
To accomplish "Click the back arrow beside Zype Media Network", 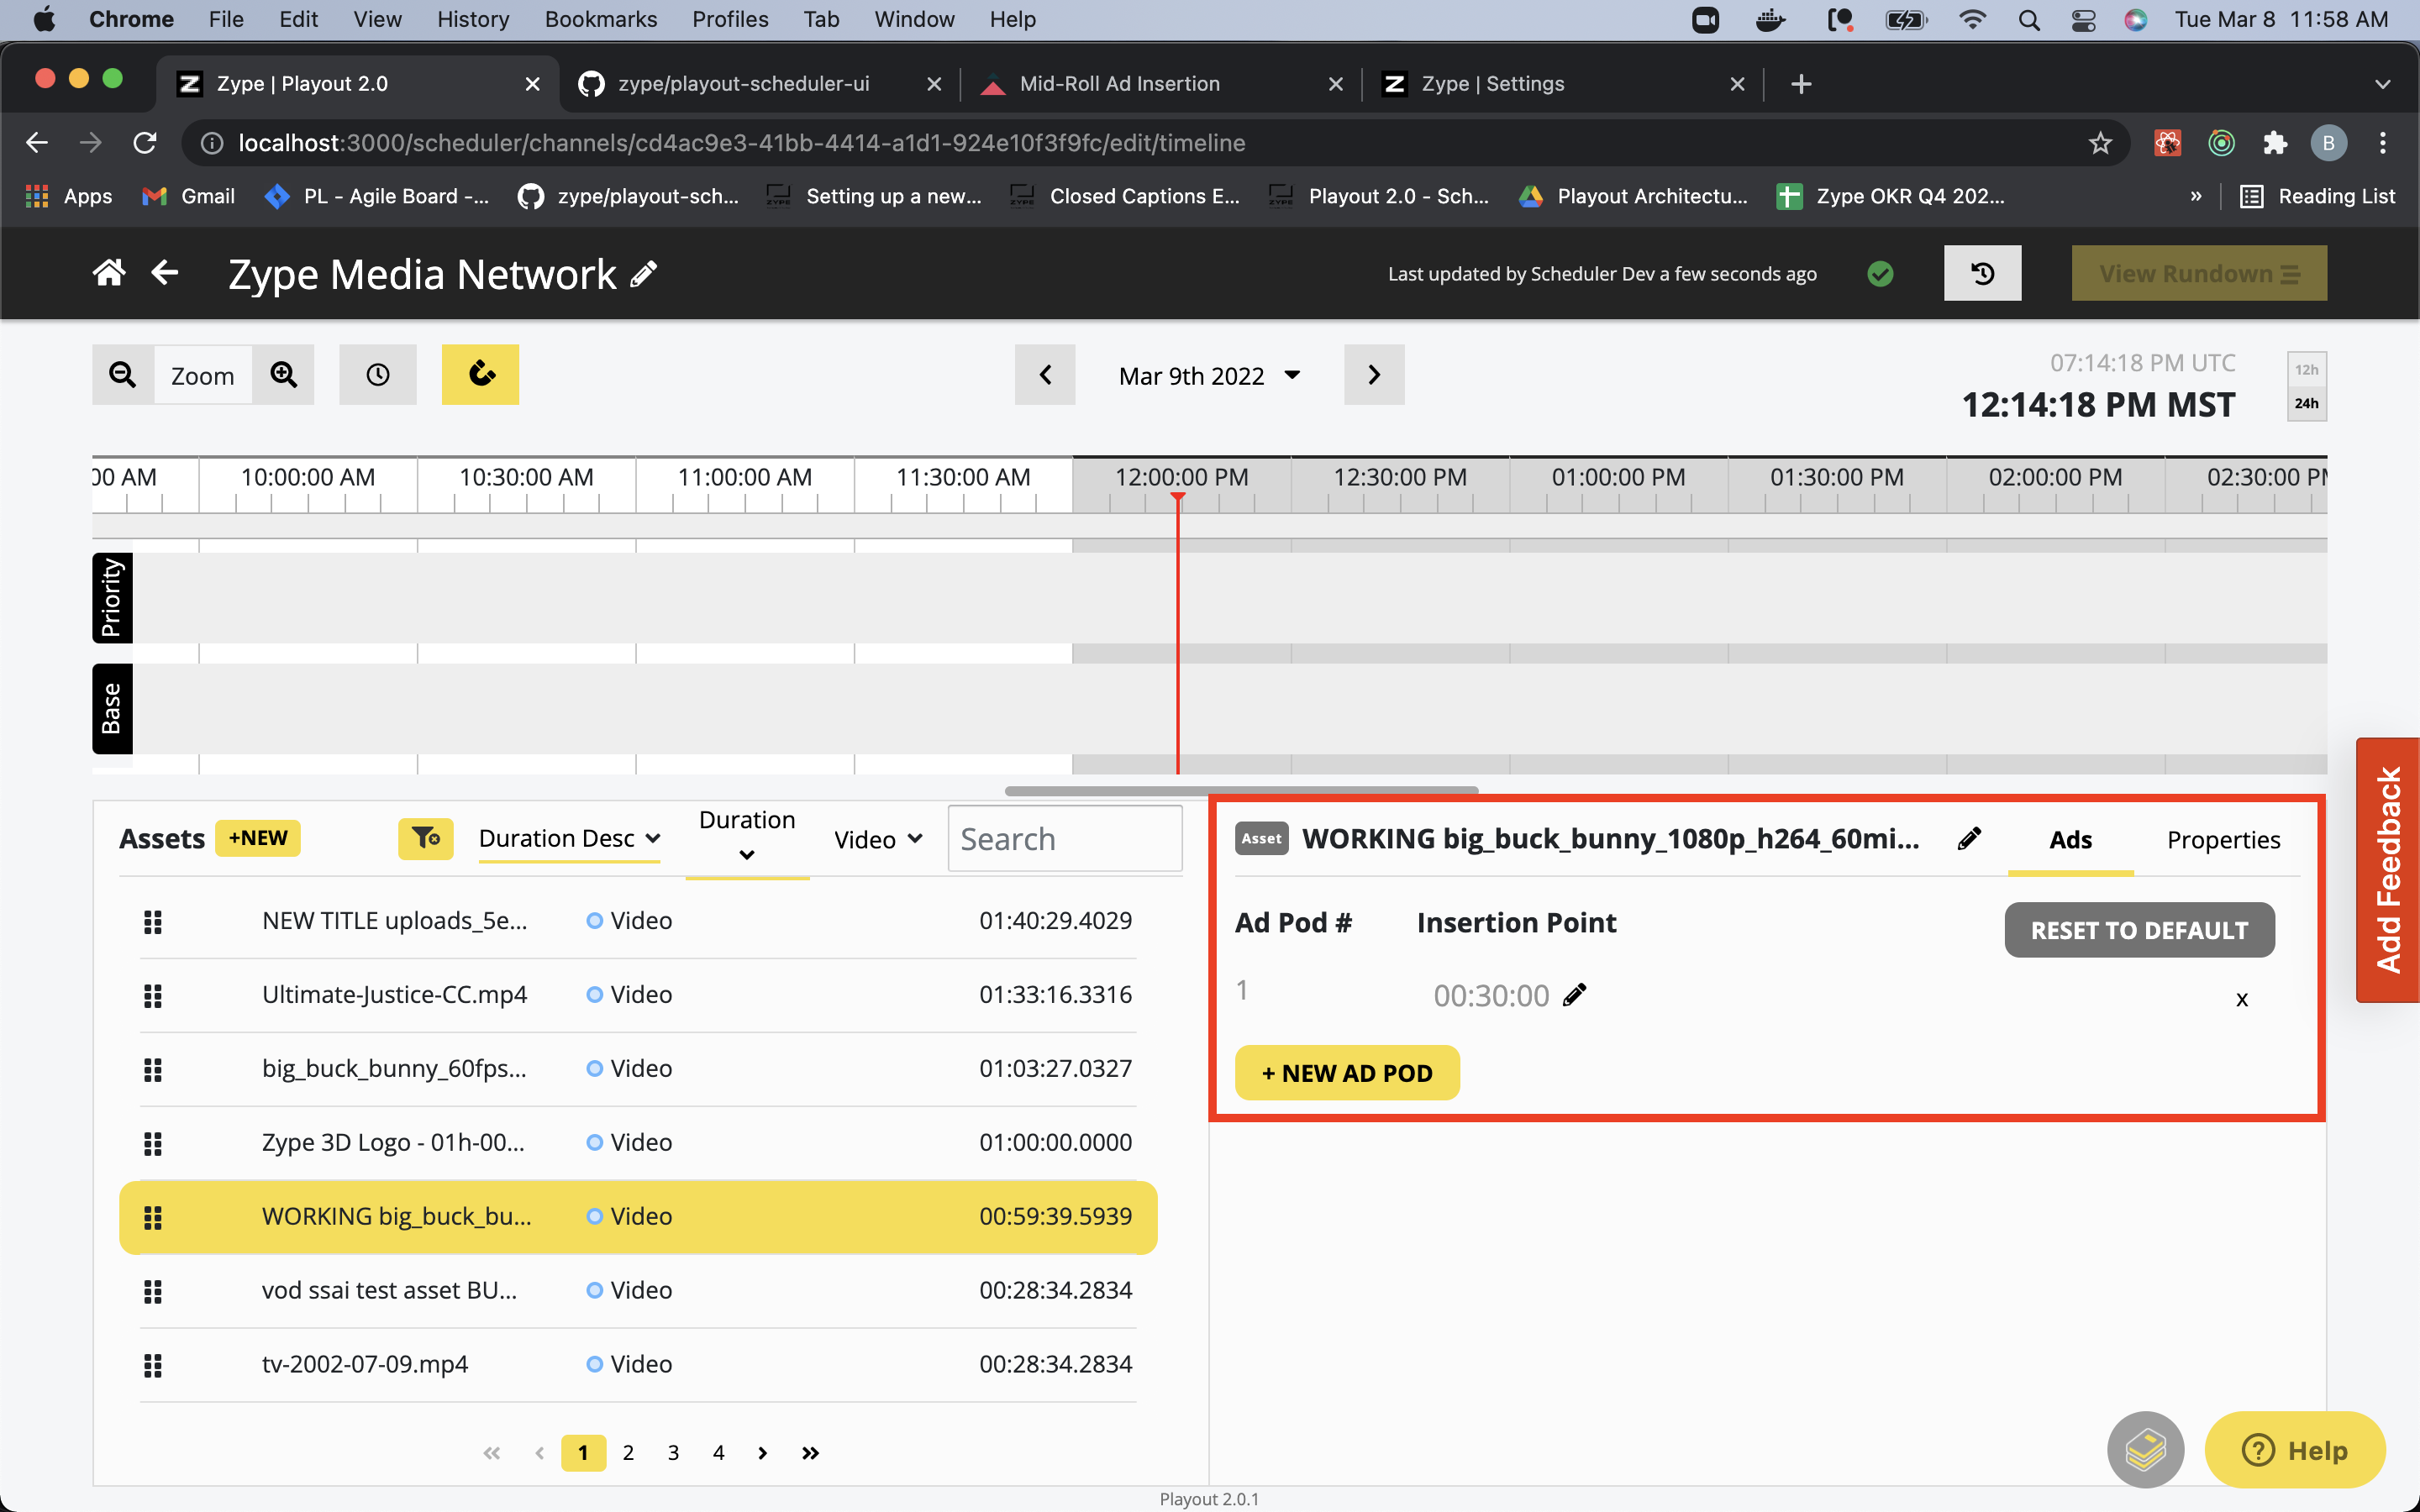I will (165, 273).
